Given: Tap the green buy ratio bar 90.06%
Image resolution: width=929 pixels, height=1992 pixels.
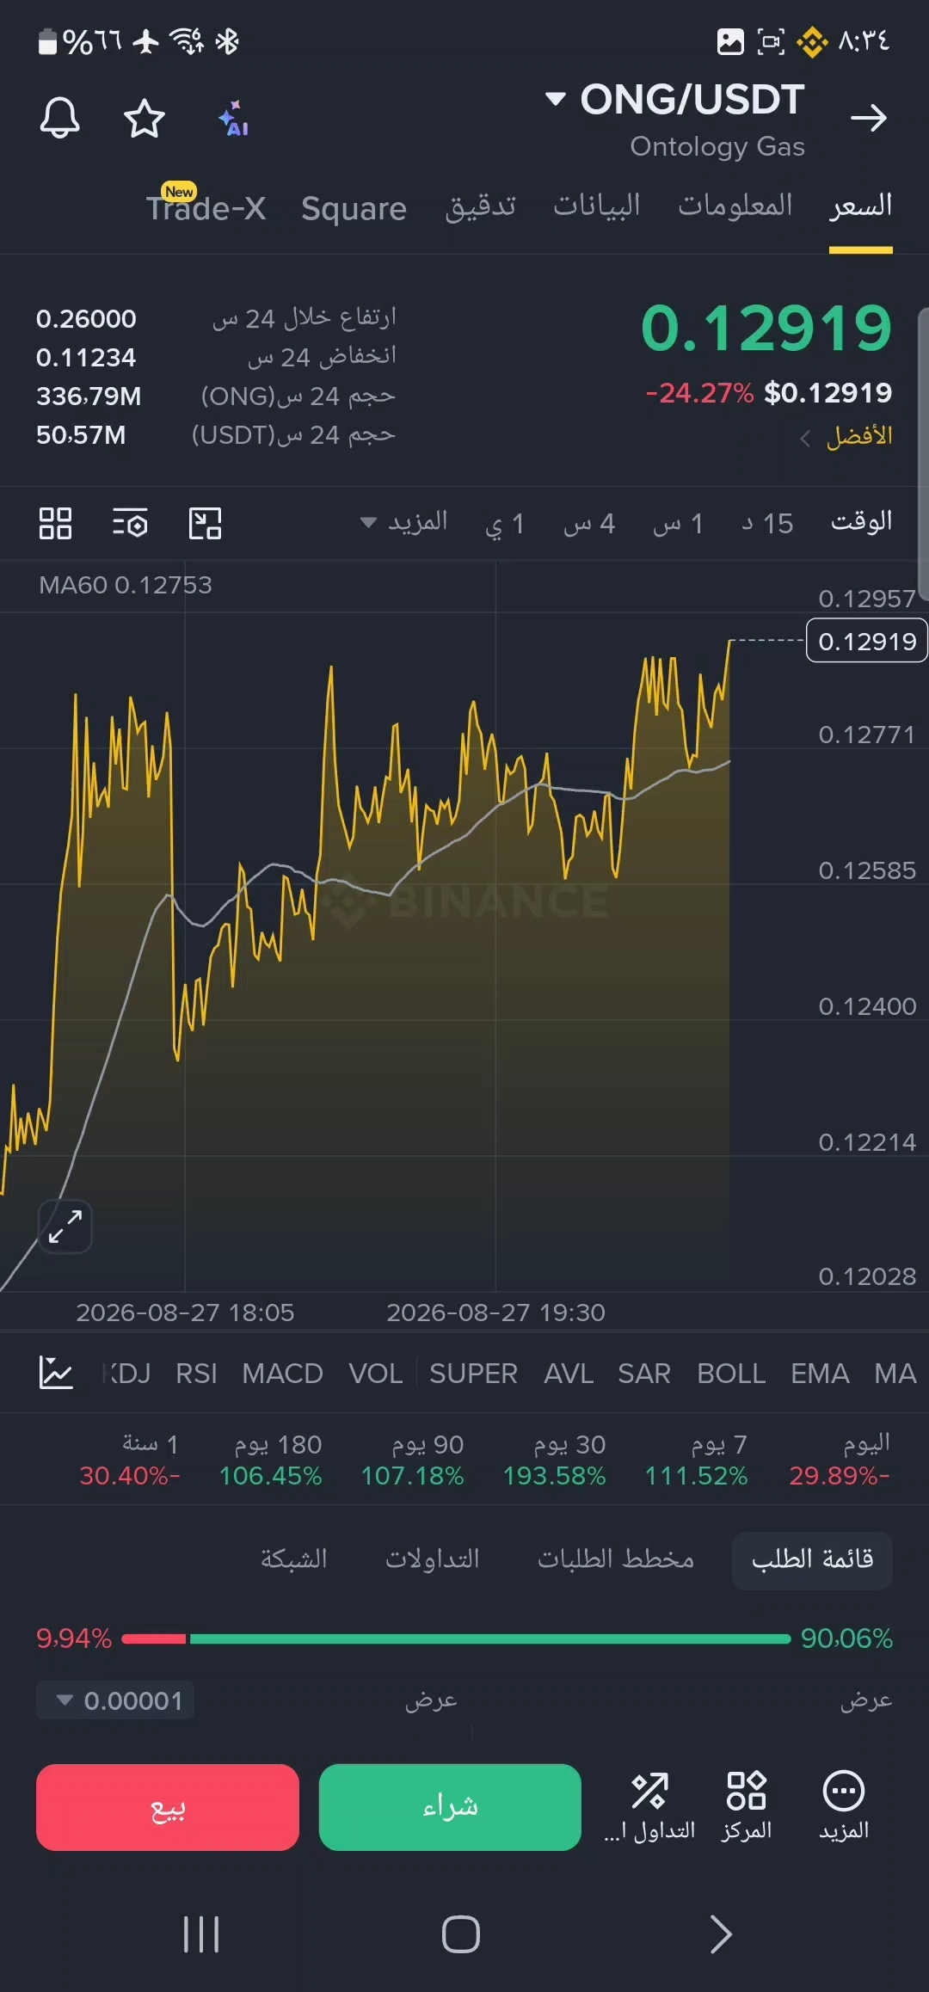Looking at the screenshot, I should [490, 1639].
